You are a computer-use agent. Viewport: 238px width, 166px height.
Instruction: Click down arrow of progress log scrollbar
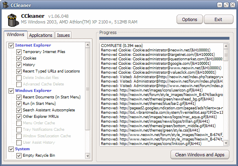click(226, 143)
